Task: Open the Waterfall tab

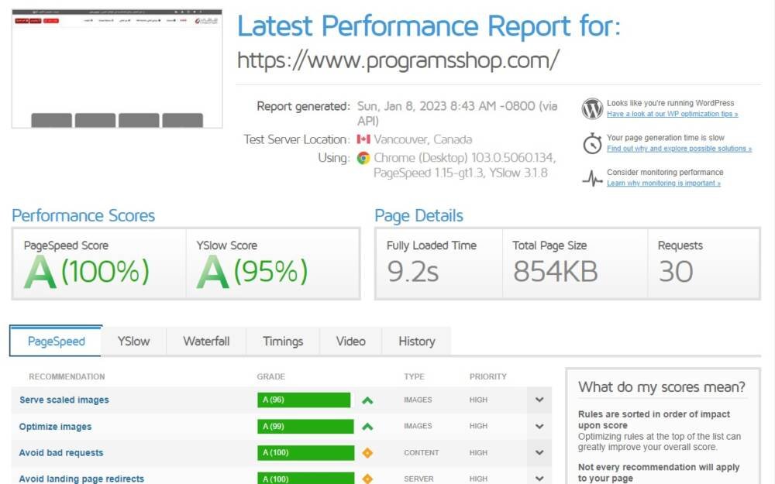Action: [x=206, y=341]
